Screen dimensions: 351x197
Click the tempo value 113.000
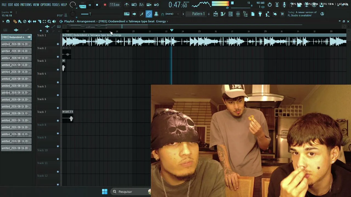point(115,5)
